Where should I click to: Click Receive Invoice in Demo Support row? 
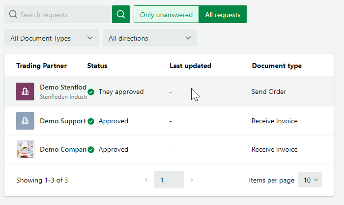pyautogui.click(x=274, y=121)
